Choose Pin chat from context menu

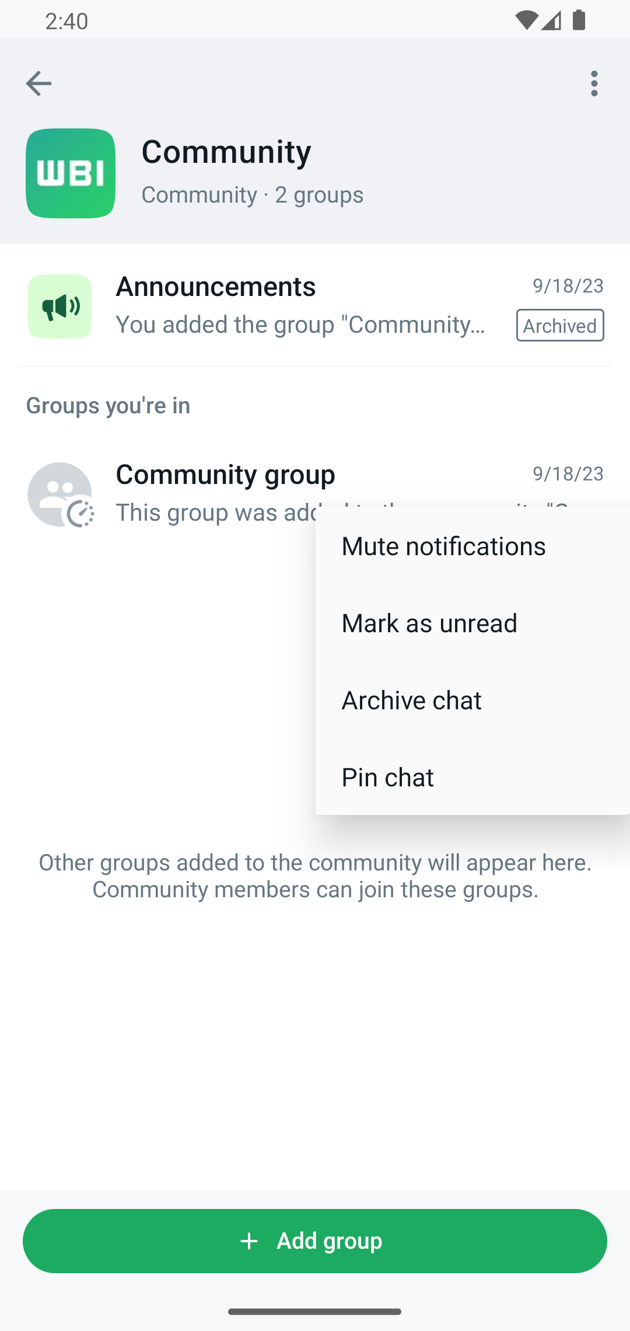pyautogui.click(x=387, y=777)
